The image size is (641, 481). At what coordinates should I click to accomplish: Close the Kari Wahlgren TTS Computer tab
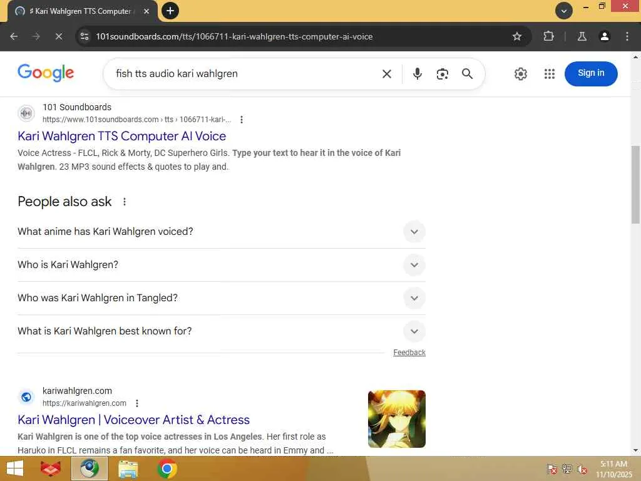tap(146, 11)
